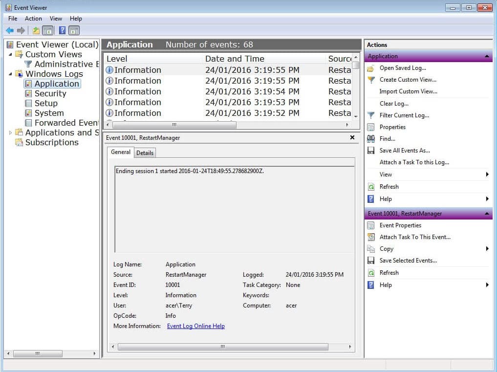Click the blue Help toolbar icon
The width and height of the screenshot is (497, 372).
62,30
